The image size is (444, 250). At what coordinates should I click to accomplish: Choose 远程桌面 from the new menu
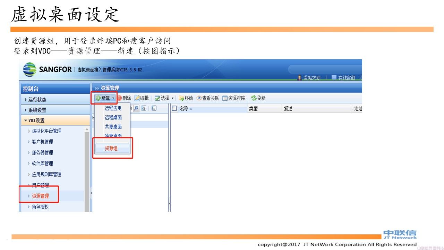113,118
